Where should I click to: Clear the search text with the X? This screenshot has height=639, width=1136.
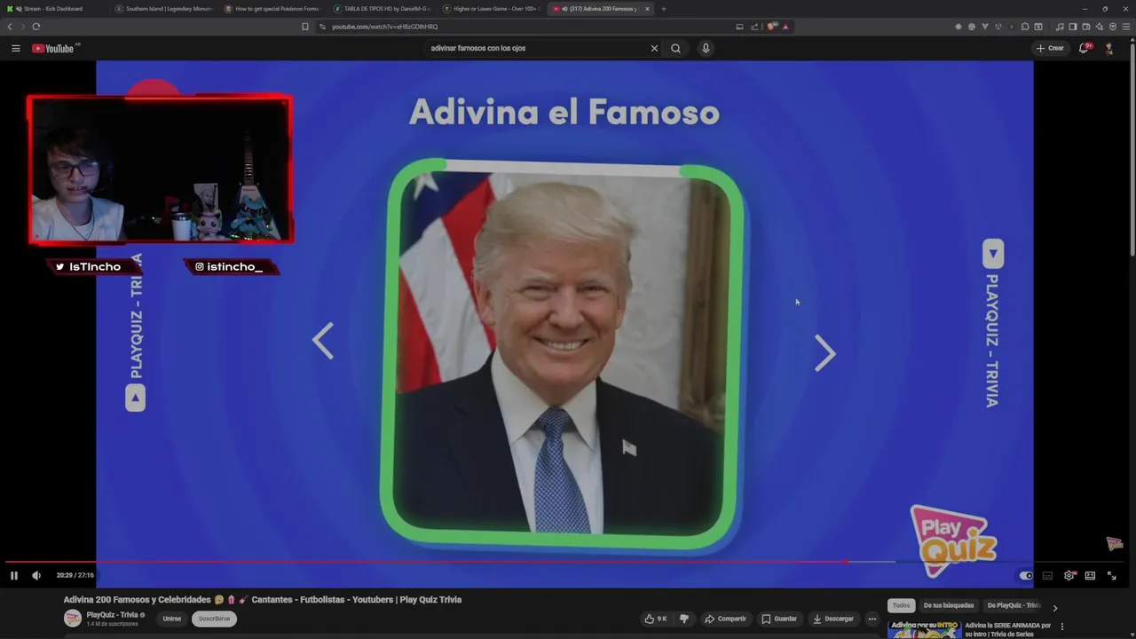[x=654, y=48]
